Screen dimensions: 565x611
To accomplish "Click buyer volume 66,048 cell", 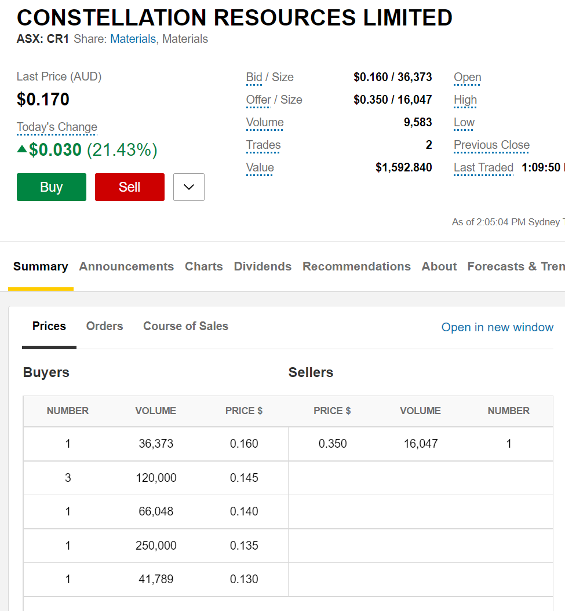I will pyautogui.click(x=156, y=511).
